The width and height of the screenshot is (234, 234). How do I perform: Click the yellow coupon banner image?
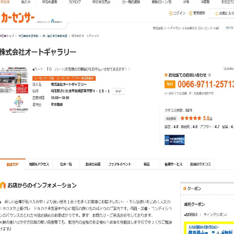point(209,228)
